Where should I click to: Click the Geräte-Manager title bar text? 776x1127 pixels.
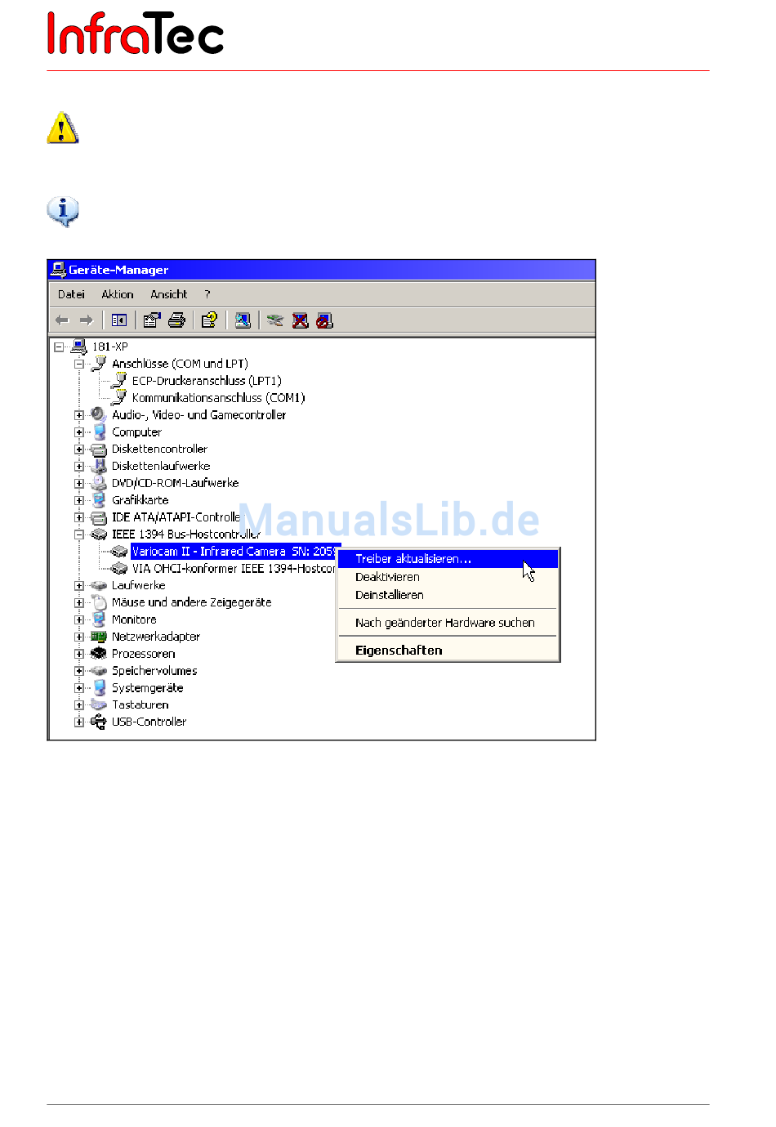(118, 270)
